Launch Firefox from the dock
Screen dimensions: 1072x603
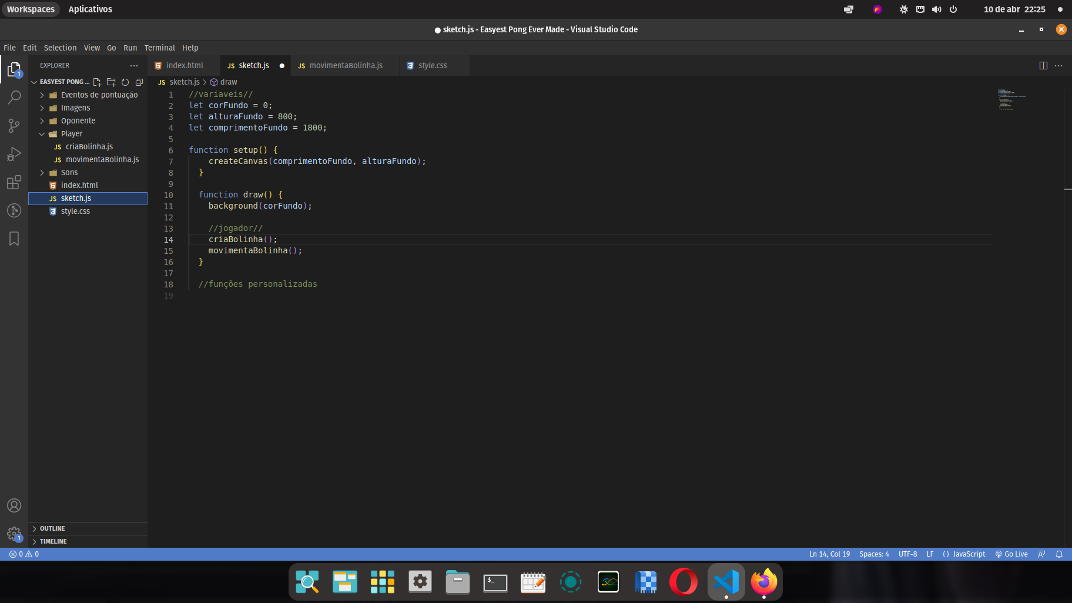[763, 582]
